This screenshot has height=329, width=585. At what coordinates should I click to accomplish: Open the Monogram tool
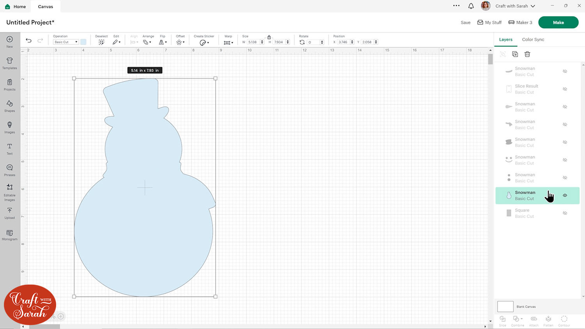(x=10, y=235)
